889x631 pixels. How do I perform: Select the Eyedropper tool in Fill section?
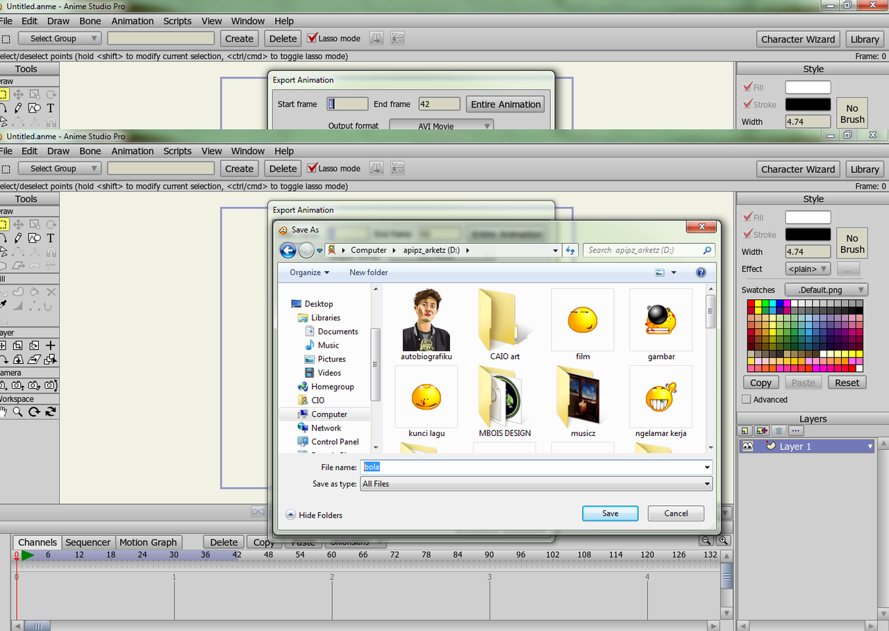click(x=2, y=305)
